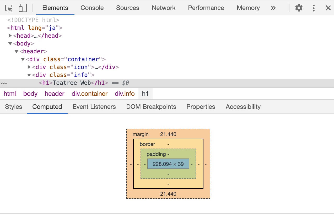The height and width of the screenshot is (215, 334).
Task: Expand the div class icon node
Action: coord(29,67)
